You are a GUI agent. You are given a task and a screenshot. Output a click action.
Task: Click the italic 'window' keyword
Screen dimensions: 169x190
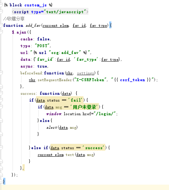54,114
